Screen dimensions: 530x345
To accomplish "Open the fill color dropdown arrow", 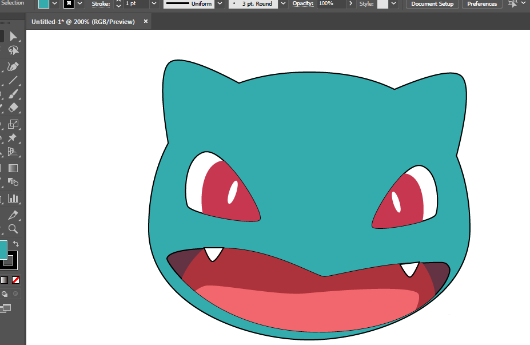I will [54, 4].
